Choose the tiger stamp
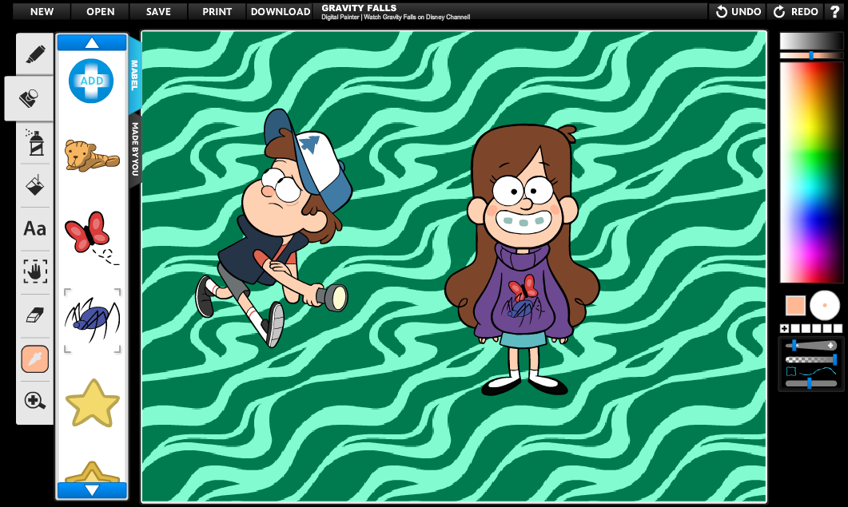Viewport: 848px width, 507px height. (92, 155)
